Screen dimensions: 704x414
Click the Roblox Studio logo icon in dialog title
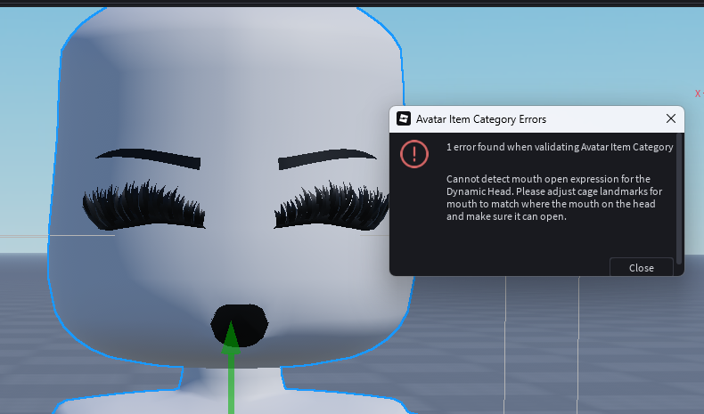[x=404, y=119]
